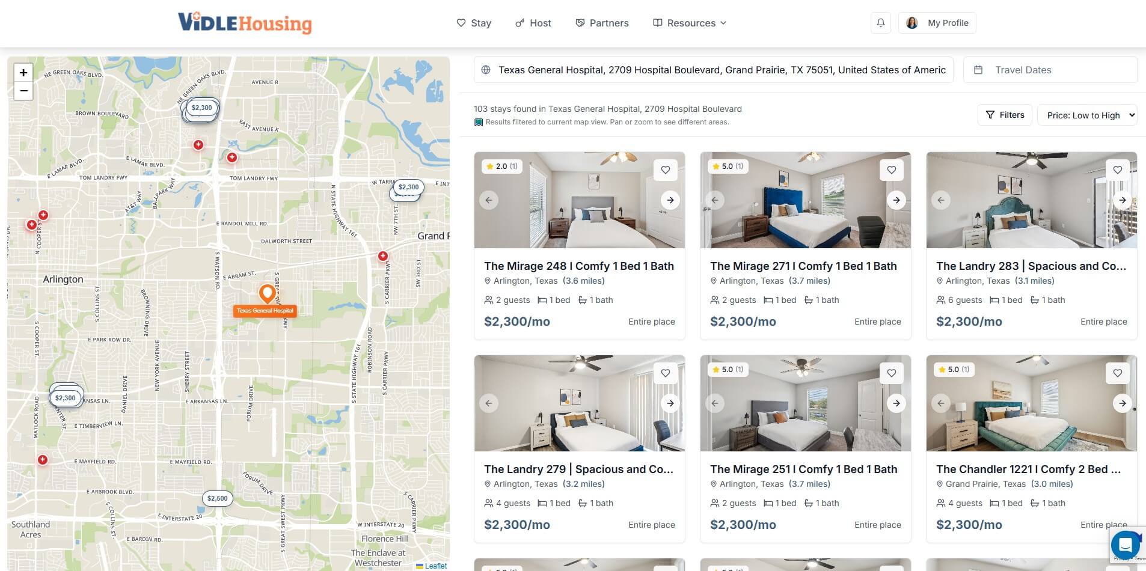Viewport: 1146px width, 571px height.
Task: Open the Filters button
Action: tap(1005, 115)
